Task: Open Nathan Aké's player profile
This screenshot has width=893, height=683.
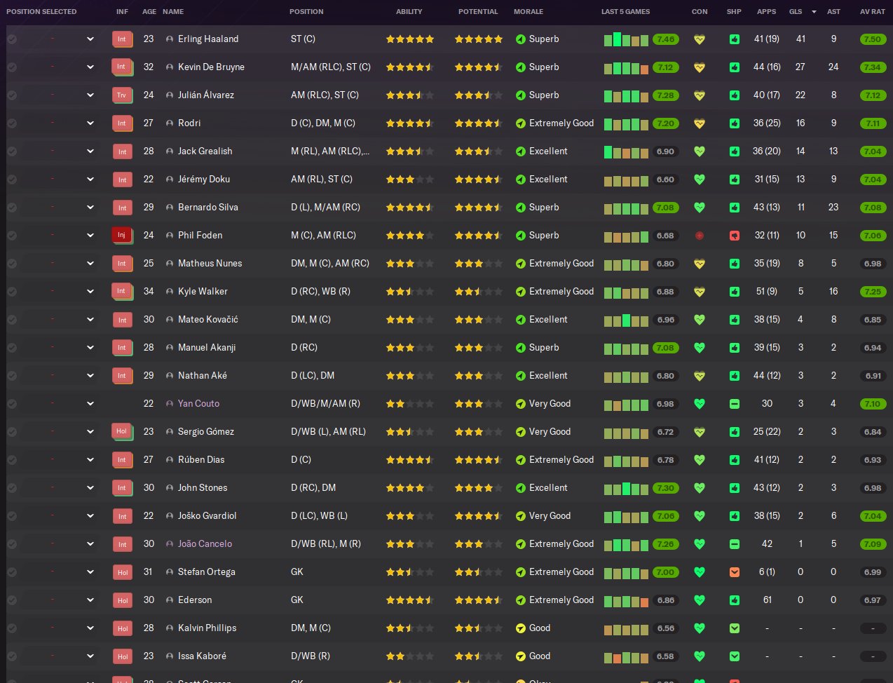Action: [203, 376]
